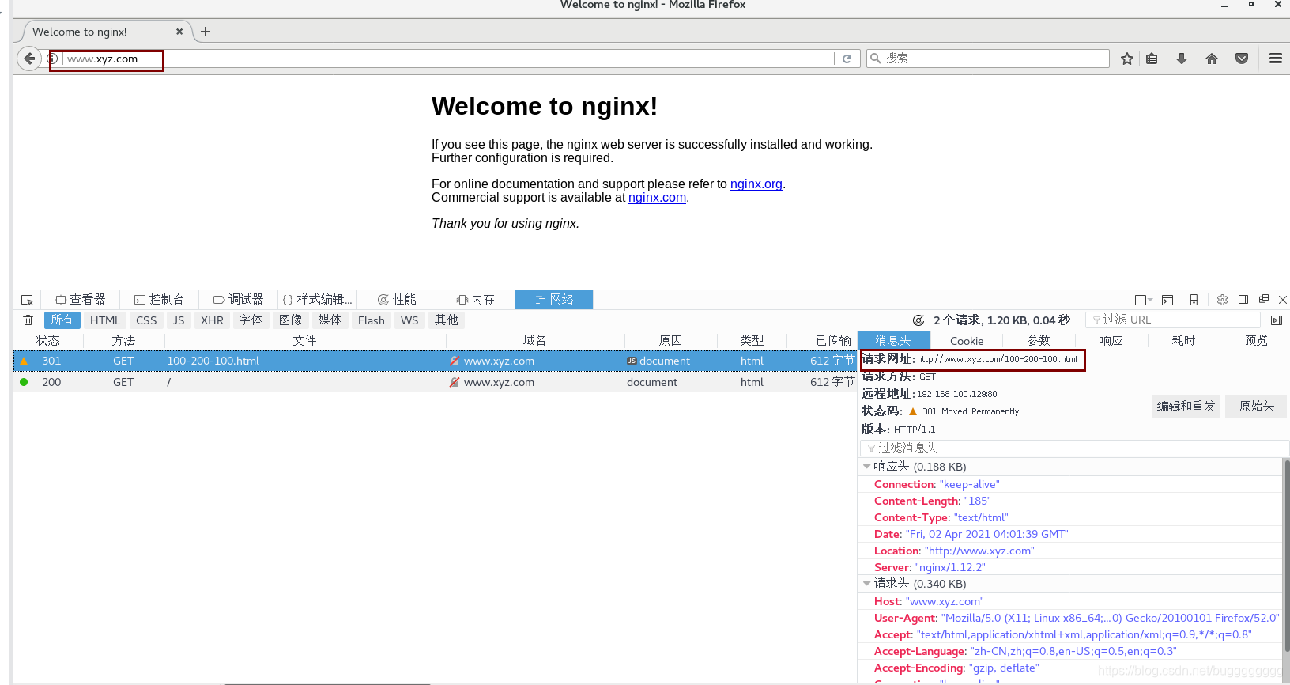Screen dimensions: 1290x685
Task: Click the 过滤 URL filter field
Action: [x=1173, y=320]
